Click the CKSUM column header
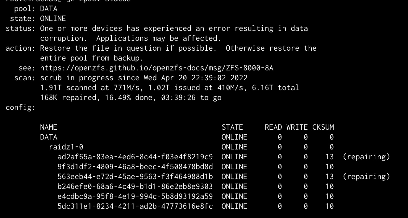 click(323, 127)
